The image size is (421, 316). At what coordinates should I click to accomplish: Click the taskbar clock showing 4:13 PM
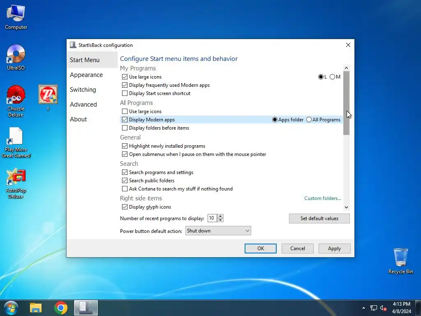[401, 308]
